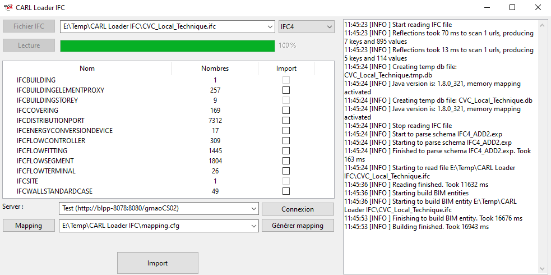Click the 'Start reading IFC file' log line
551x275 pixels.
coord(398,25)
